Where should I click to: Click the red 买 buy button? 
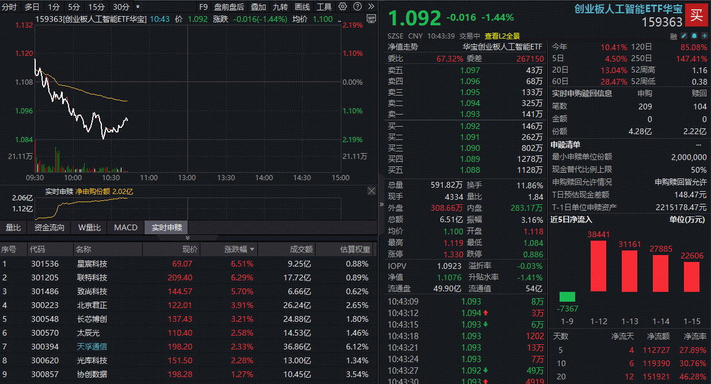click(697, 15)
